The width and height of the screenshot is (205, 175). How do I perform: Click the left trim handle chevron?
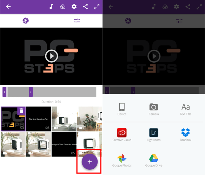tap(5, 92)
